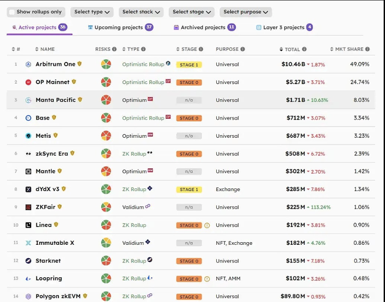Click the risk pie chart for ZKFair
Viewport: 385px width, 302px height.
tap(106, 207)
